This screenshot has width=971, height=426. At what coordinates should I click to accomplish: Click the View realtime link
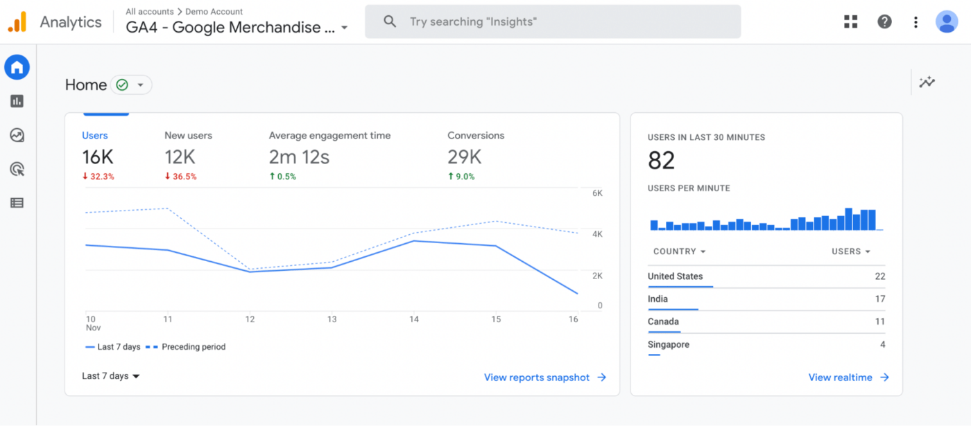click(x=848, y=378)
